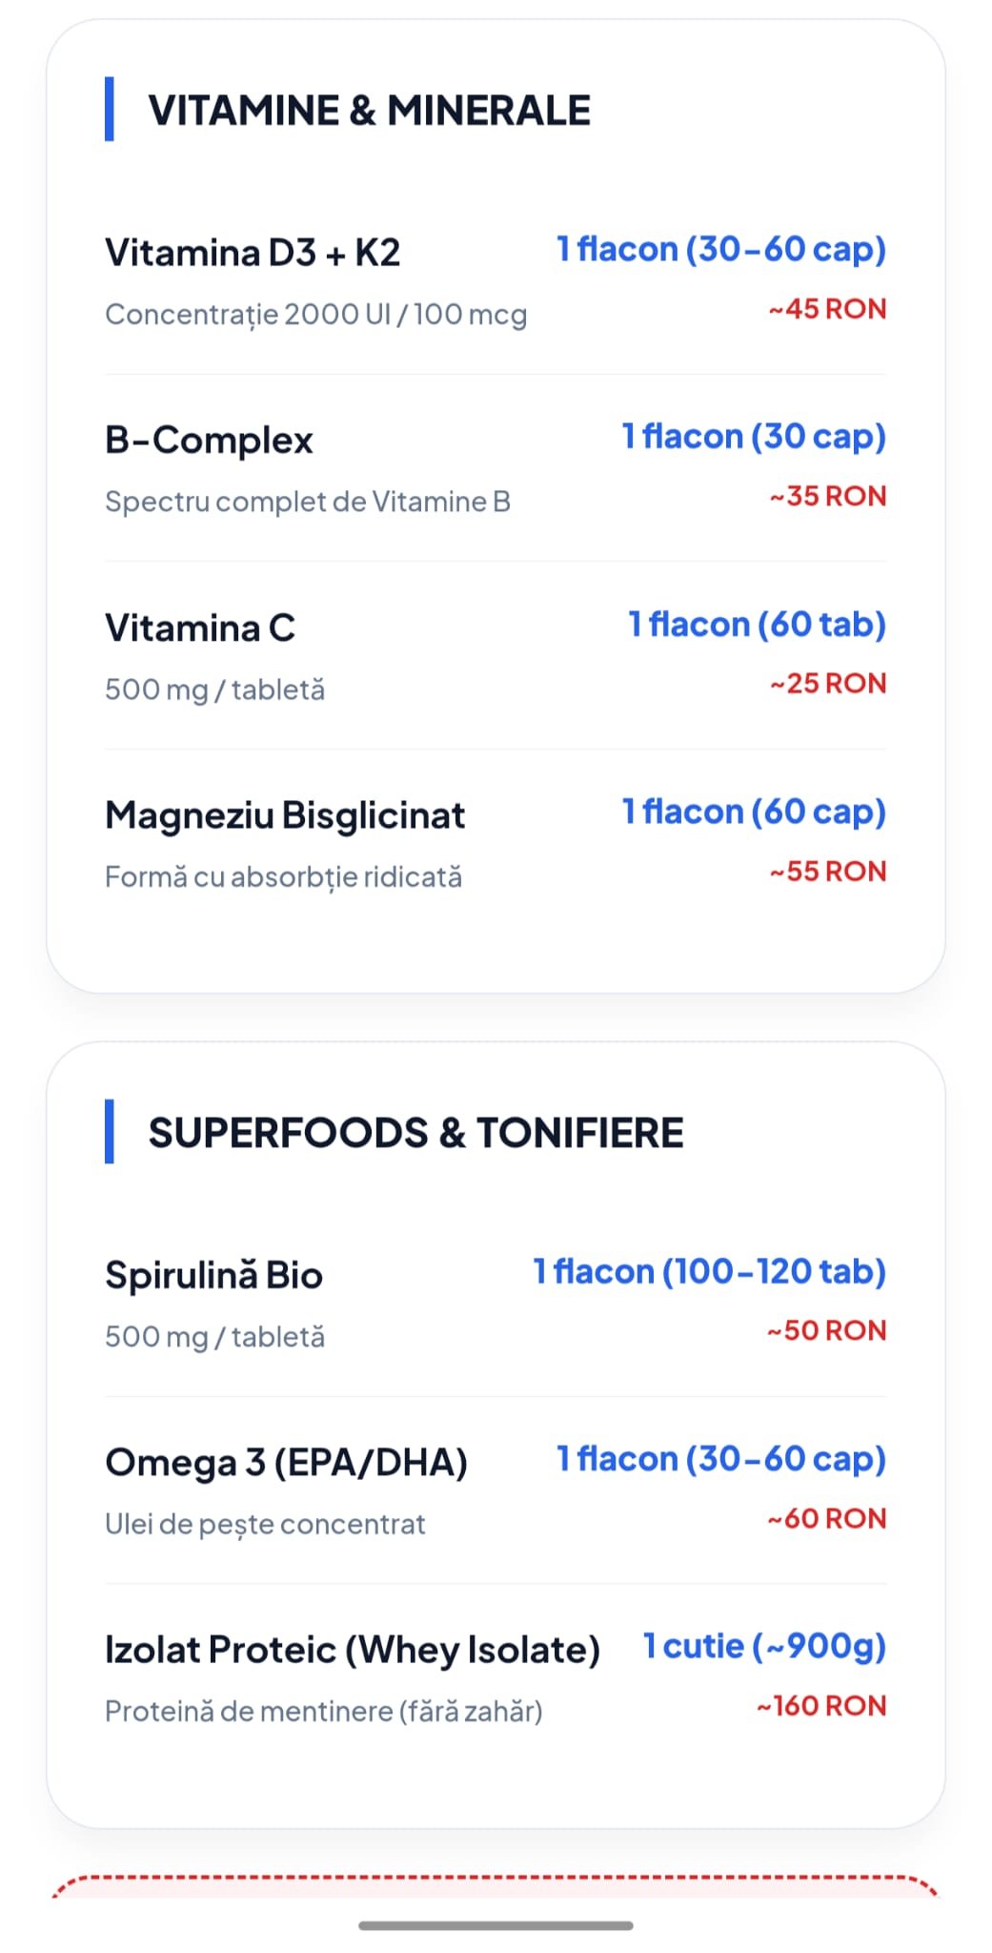
Task: Open the B-Complex product entry
Action: tap(209, 441)
